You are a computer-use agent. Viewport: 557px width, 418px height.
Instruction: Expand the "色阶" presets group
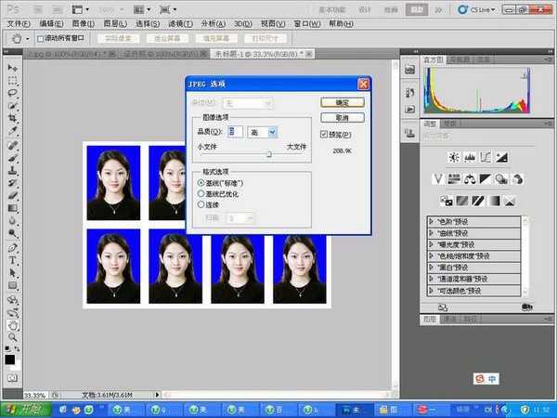(x=432, y=220)
